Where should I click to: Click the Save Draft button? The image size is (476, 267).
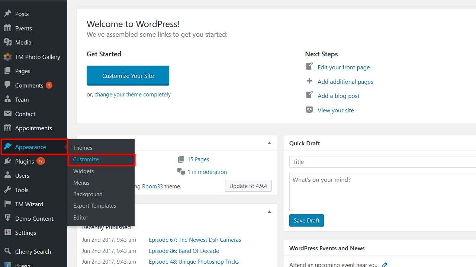tap(306, 221)
